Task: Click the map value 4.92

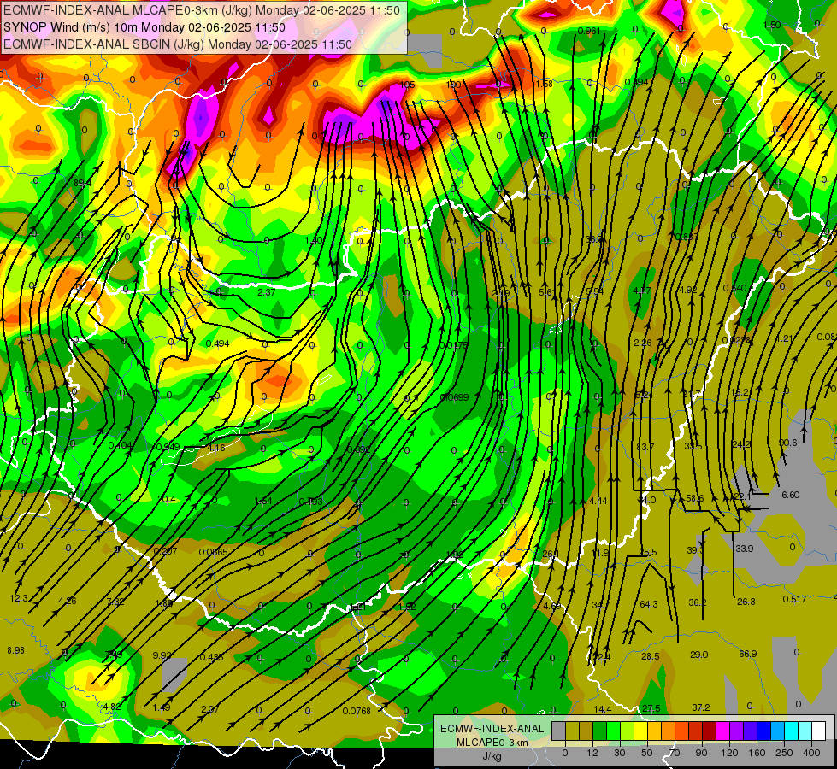Action: 688,290
